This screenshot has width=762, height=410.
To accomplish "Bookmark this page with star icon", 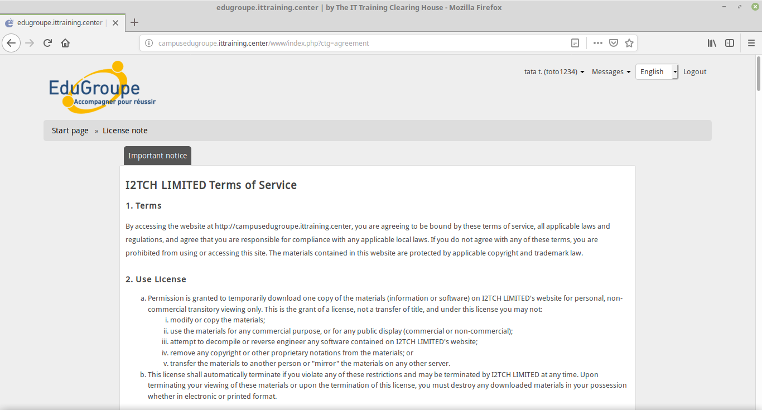I will (629, 43).
